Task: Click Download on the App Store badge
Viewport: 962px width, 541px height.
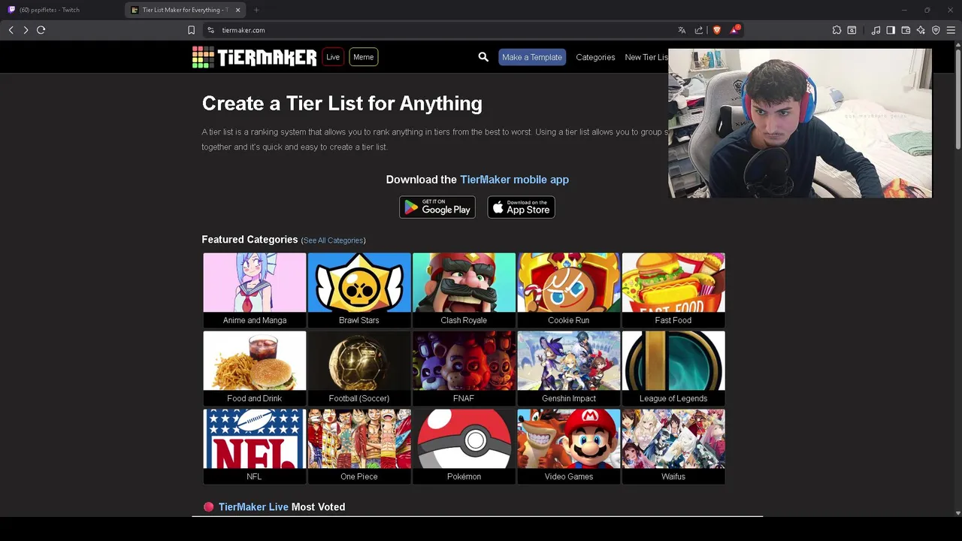Action: point(522,207)
